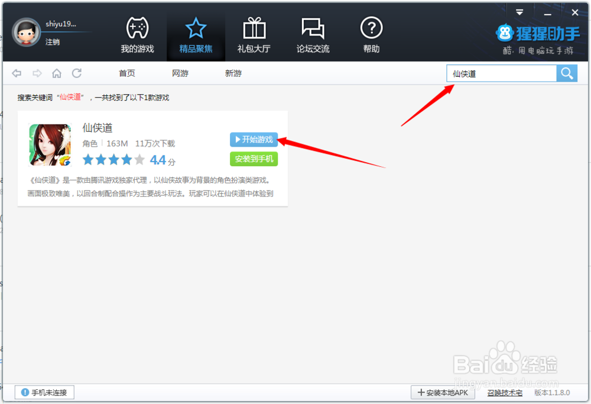Image resolution: width=591 pixels, height=404 pixels.
Task: Click the red keyword 仙侠道 in results header
Action: (70, 98)
